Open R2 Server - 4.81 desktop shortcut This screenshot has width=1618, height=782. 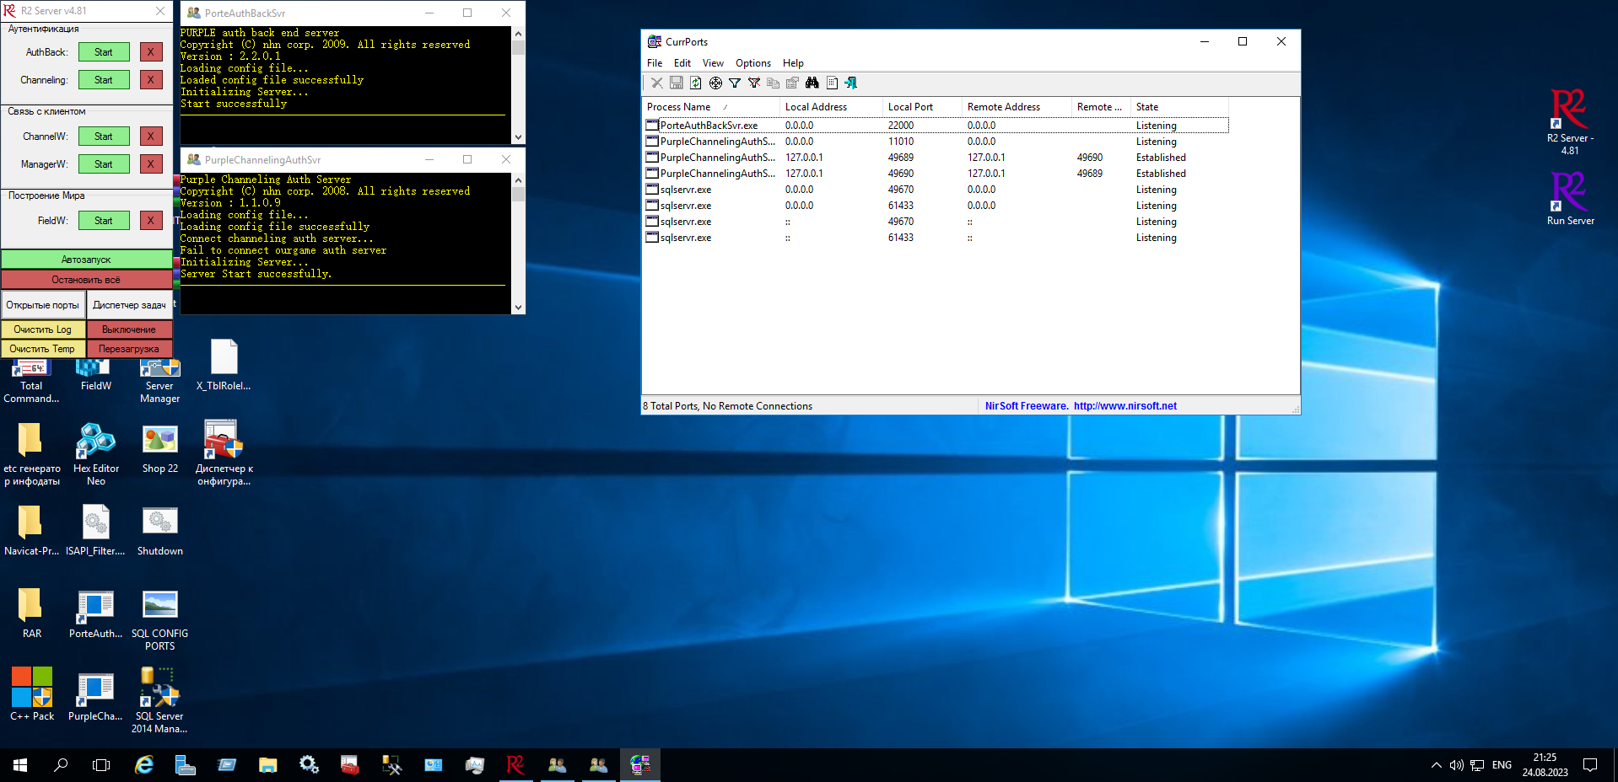pyautogui.click(x=1569, y=121)
